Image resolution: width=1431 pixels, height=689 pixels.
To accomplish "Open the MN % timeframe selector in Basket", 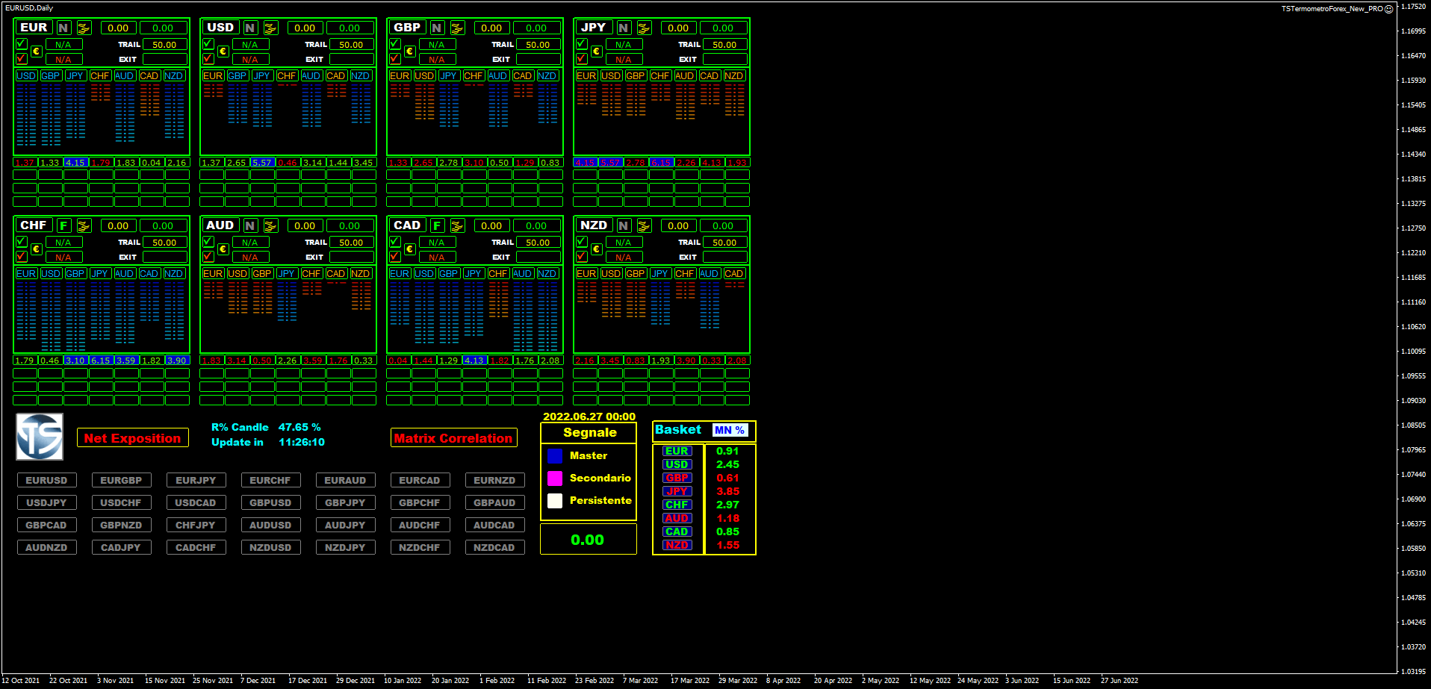I will click(x=730, y=430).
